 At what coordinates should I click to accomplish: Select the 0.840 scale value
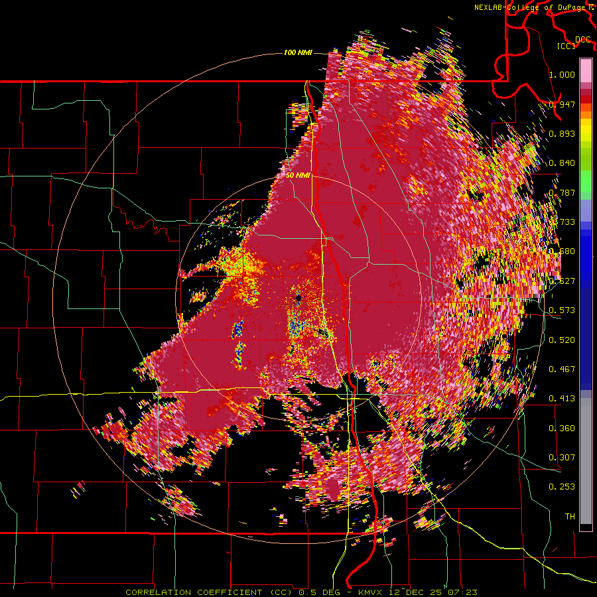pyautogui.click(x=562, y=163)
